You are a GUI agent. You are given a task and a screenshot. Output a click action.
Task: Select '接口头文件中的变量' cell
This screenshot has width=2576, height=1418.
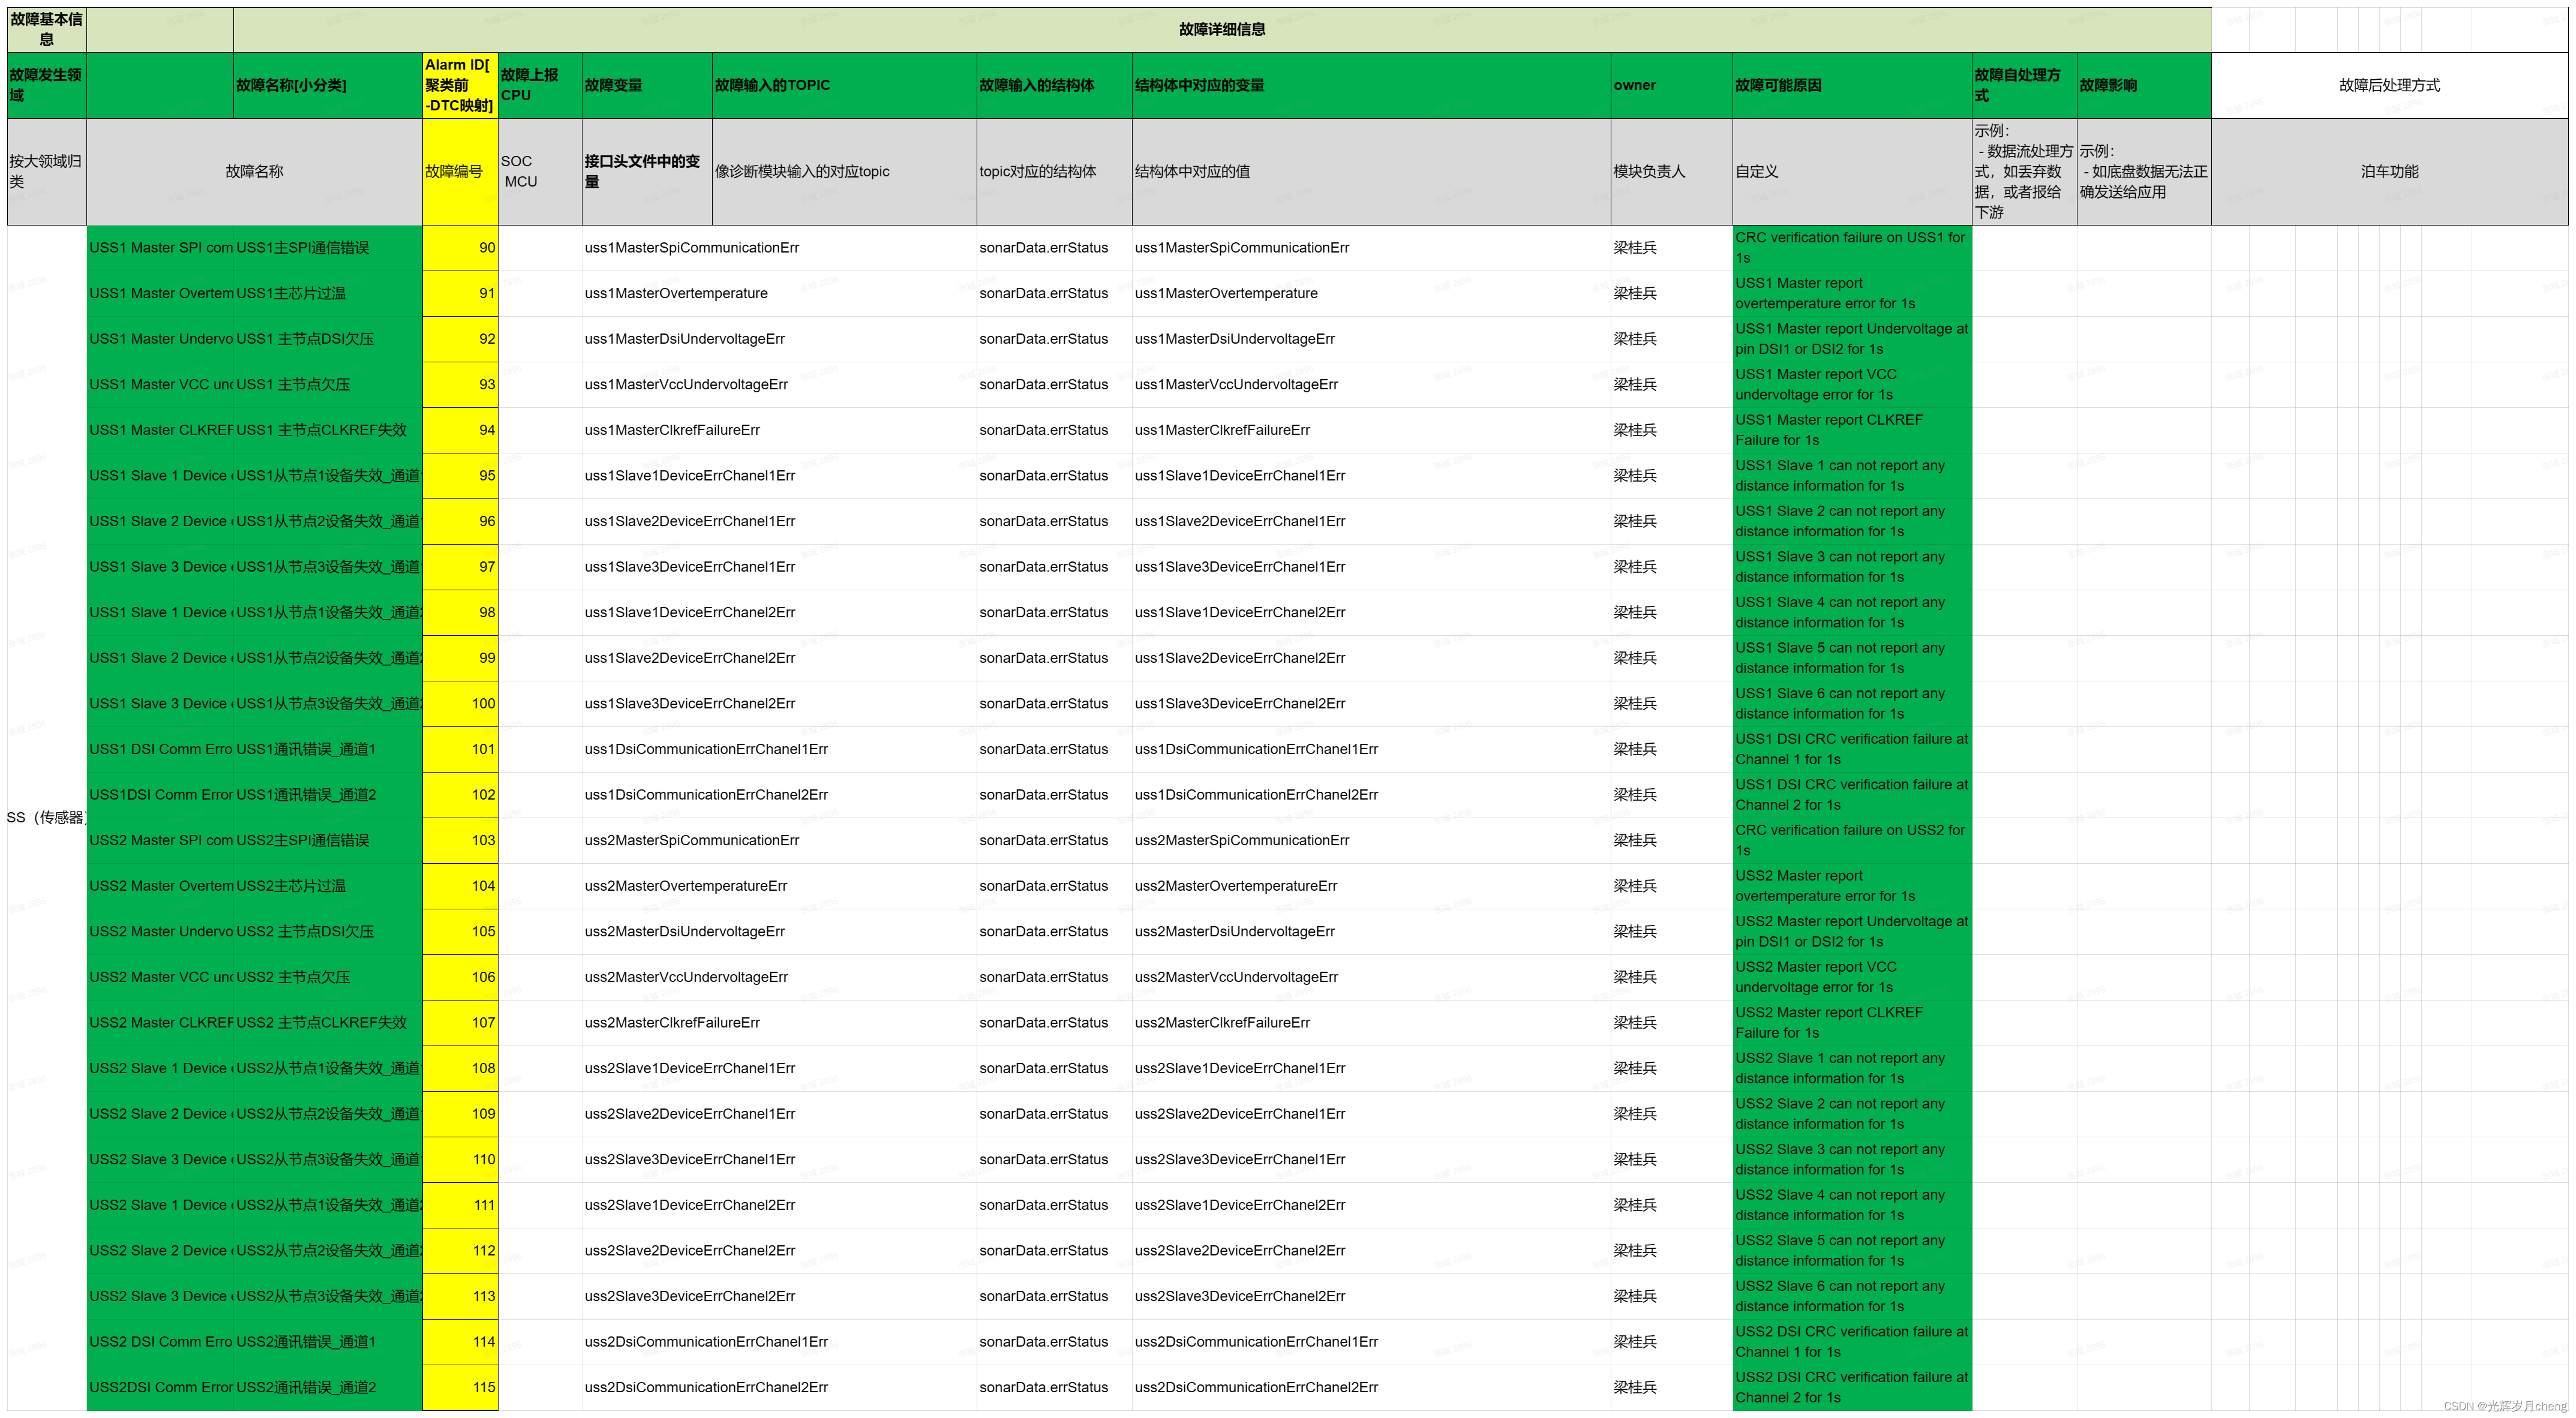(647, 172)
